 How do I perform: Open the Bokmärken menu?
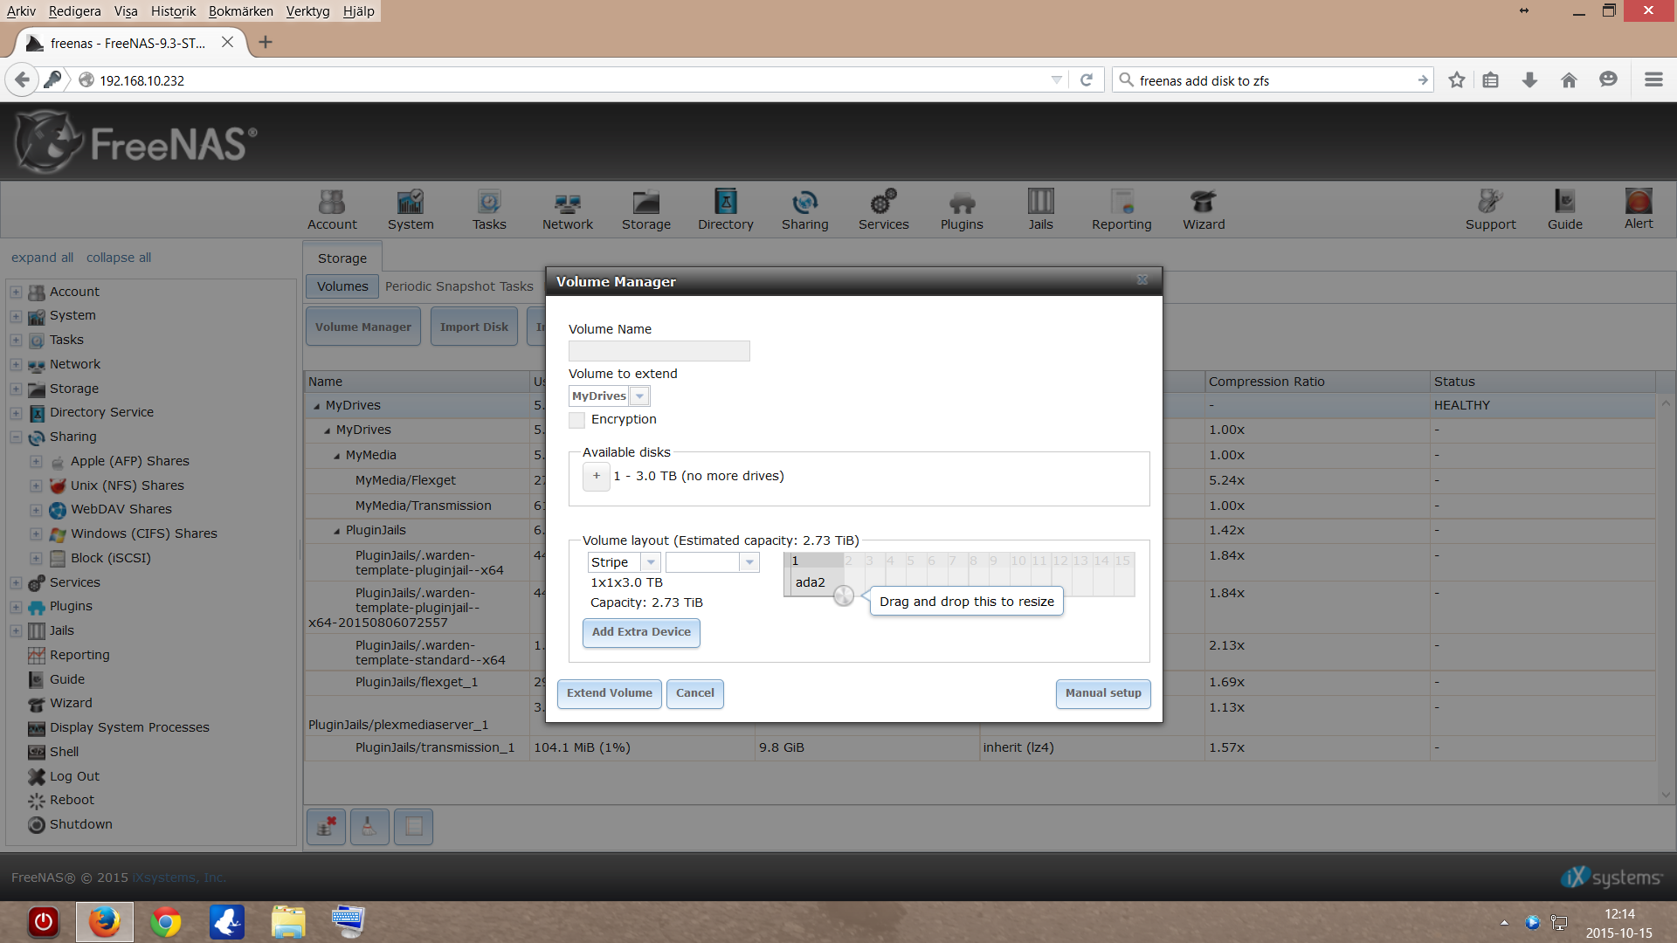(x=240, y=11)
